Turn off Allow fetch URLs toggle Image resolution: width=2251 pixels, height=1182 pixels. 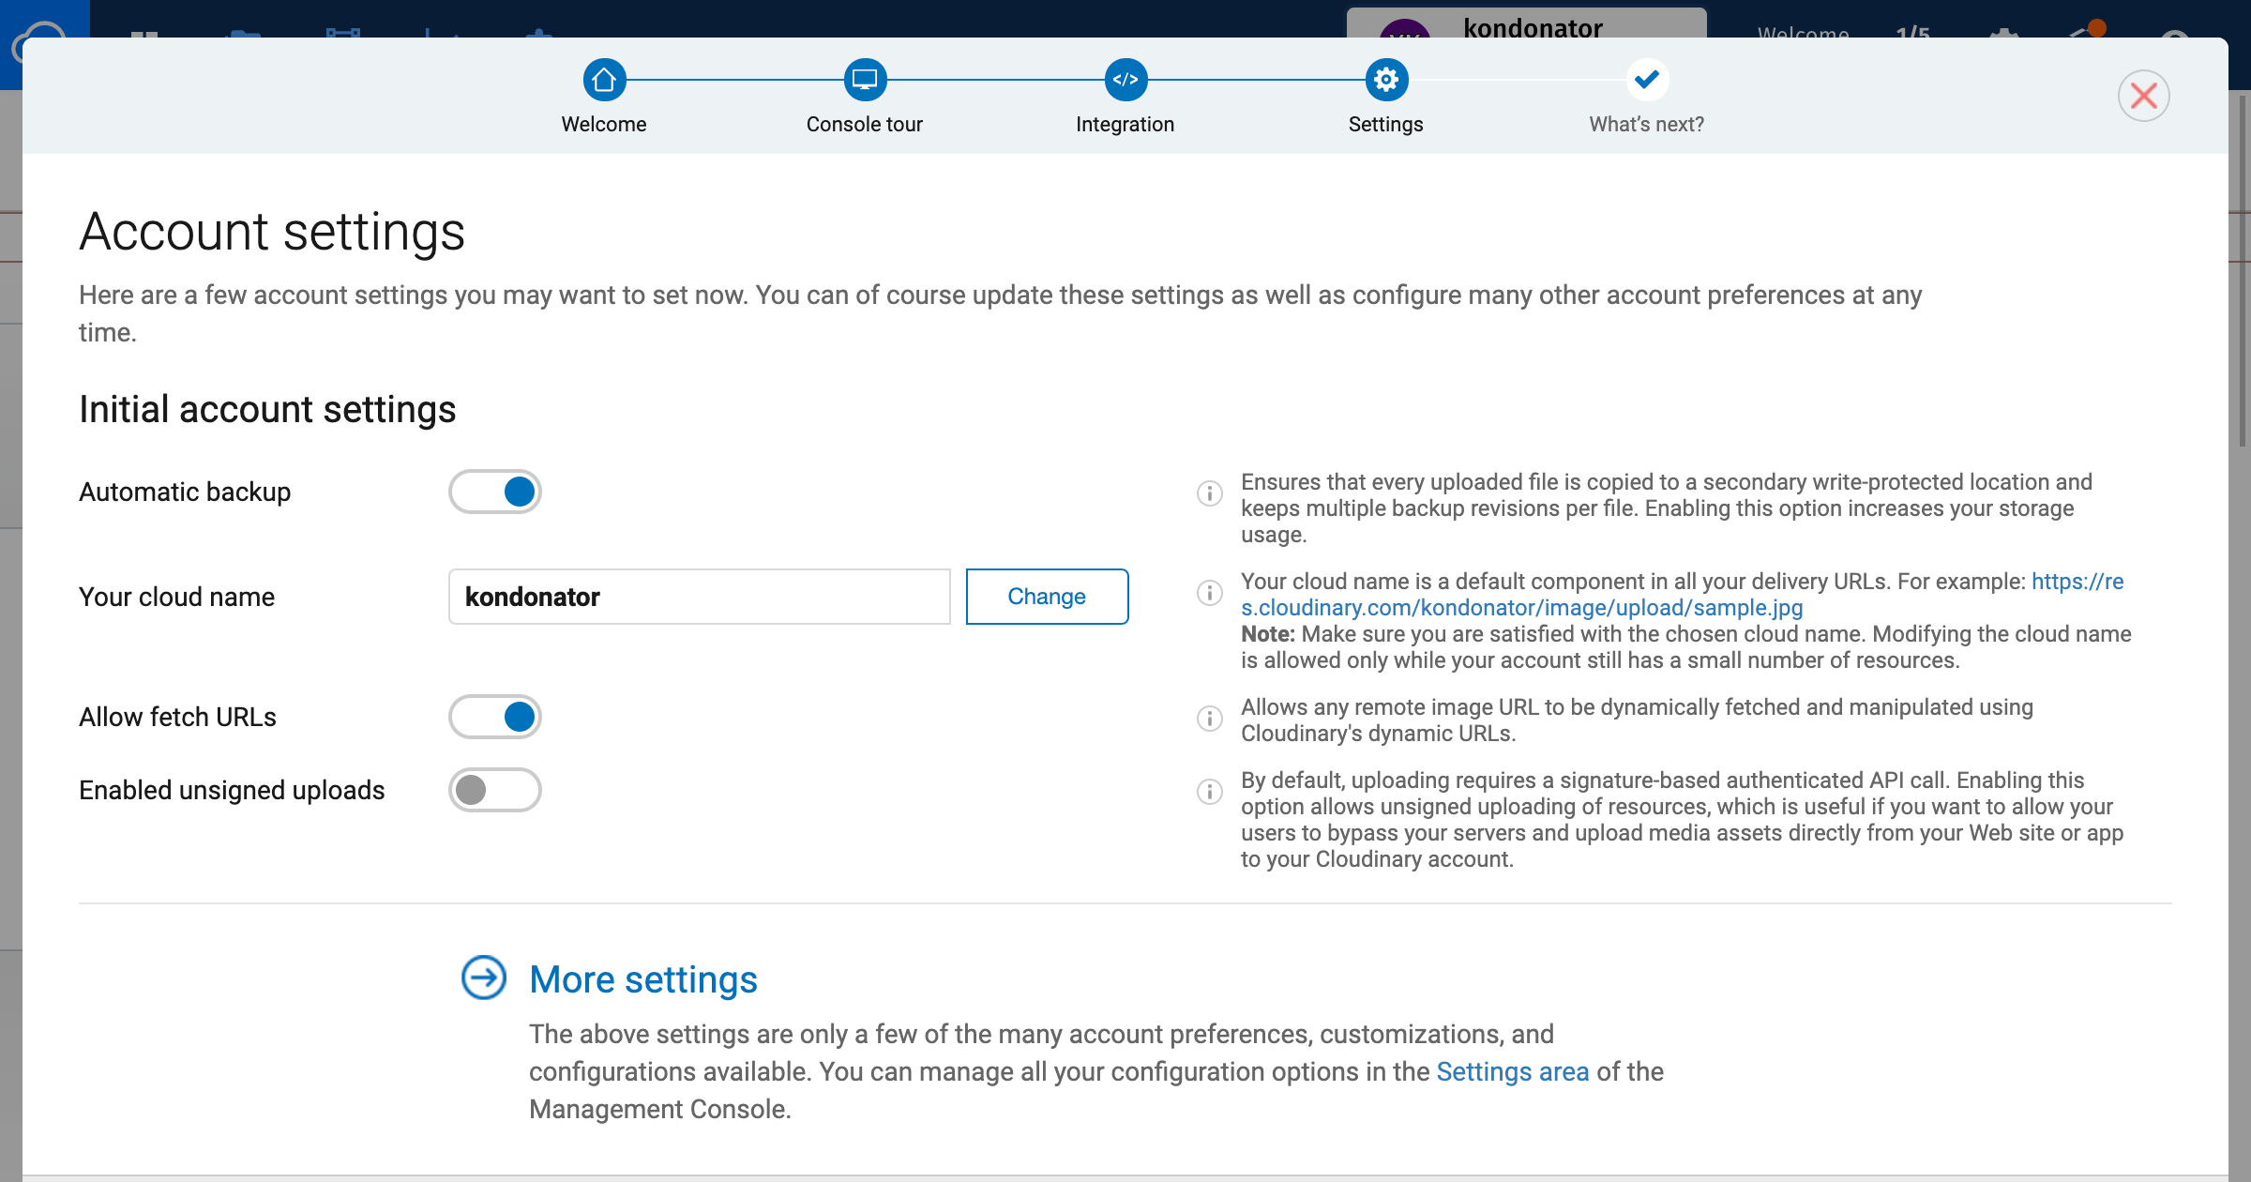(495, 717)
